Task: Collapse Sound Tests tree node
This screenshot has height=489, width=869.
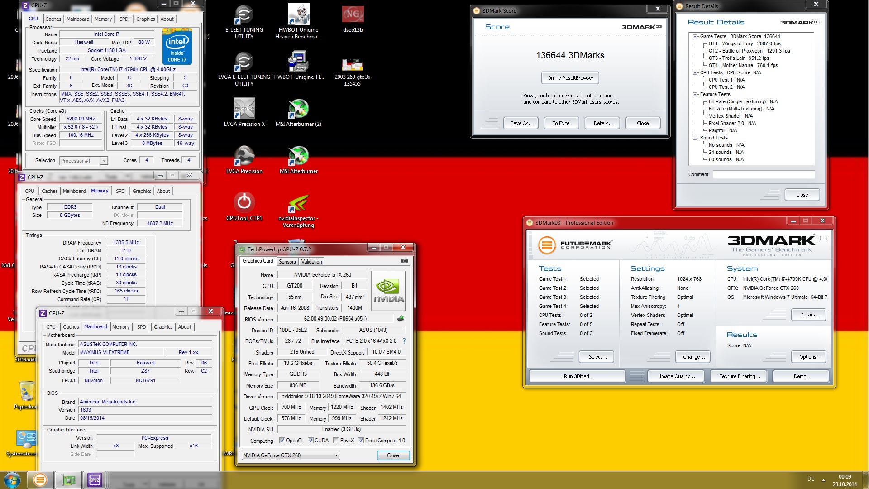Action: tap(695, 138)
